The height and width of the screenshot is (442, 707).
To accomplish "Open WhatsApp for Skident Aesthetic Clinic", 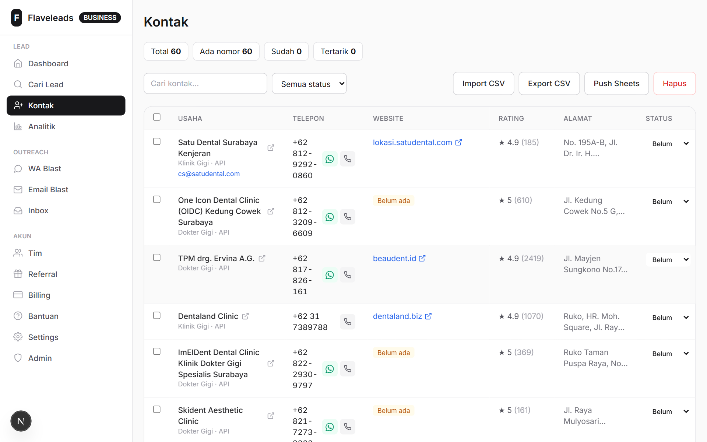I will pos(330,427).
